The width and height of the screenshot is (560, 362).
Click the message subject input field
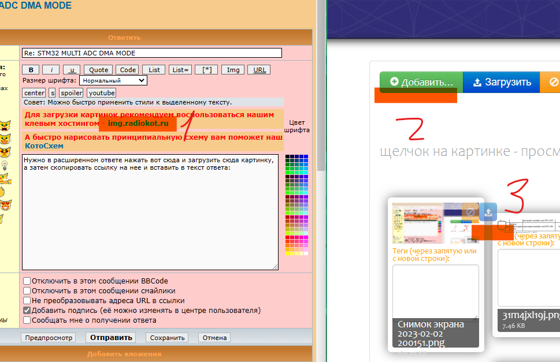click(x=151, y=53)
